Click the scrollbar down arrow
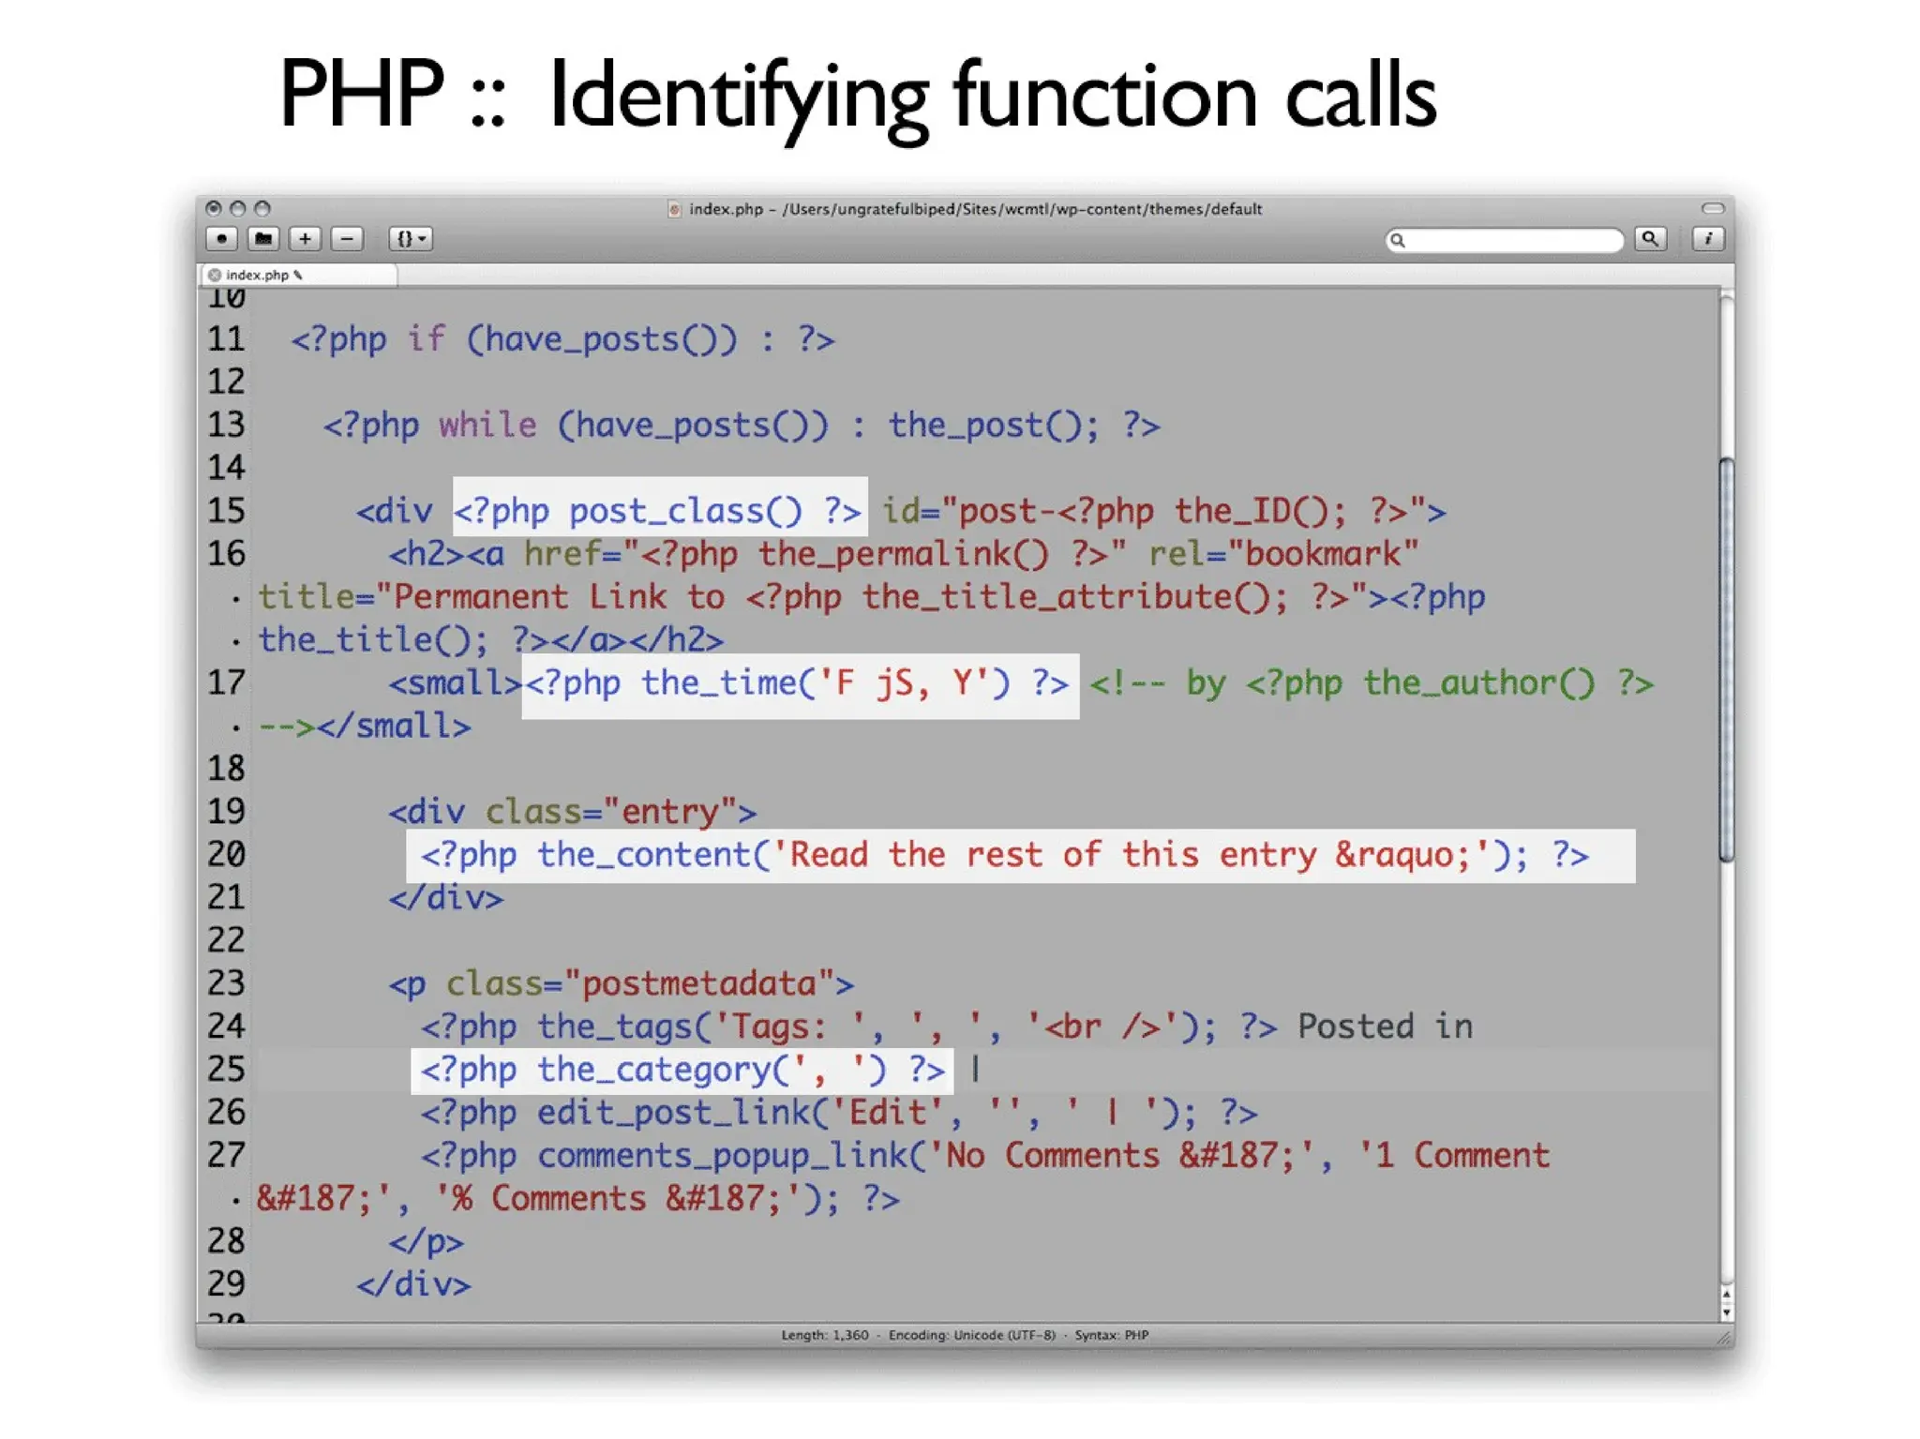This screenshot has height=1439, width=1920. click(x=1726, y=1312)
